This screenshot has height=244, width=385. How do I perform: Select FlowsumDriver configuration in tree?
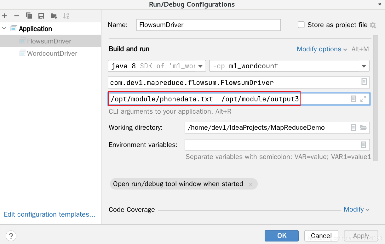point(50,41)
